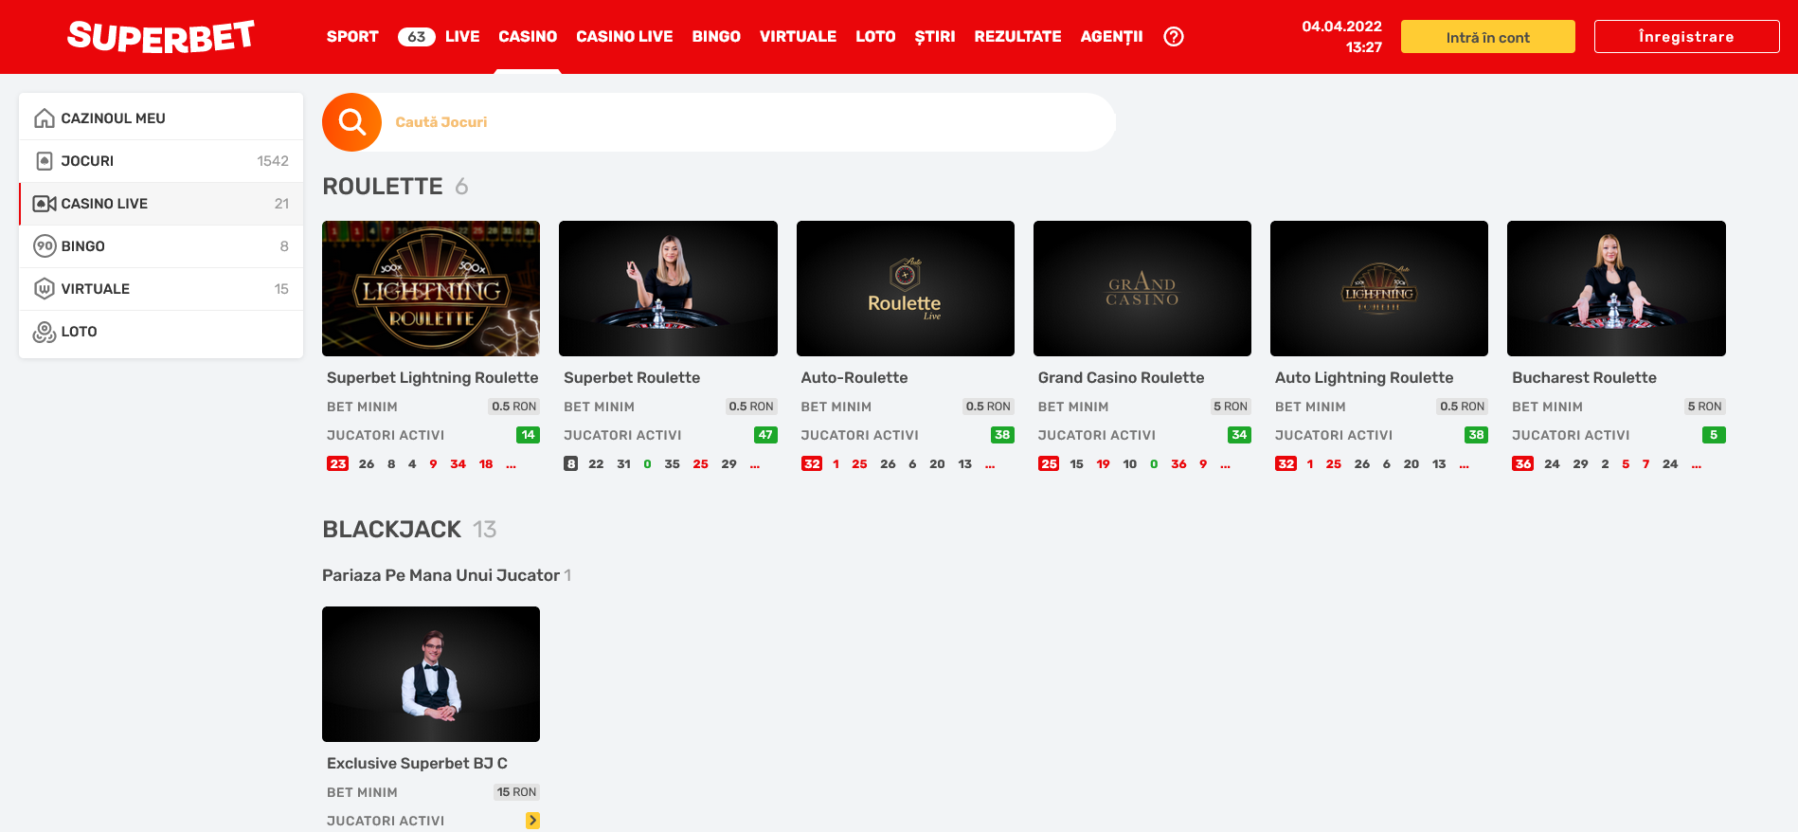The height and width of the screenshot is (832, 1798).
Task: Click the ROULETTE section heading
Action: [383, 187]
